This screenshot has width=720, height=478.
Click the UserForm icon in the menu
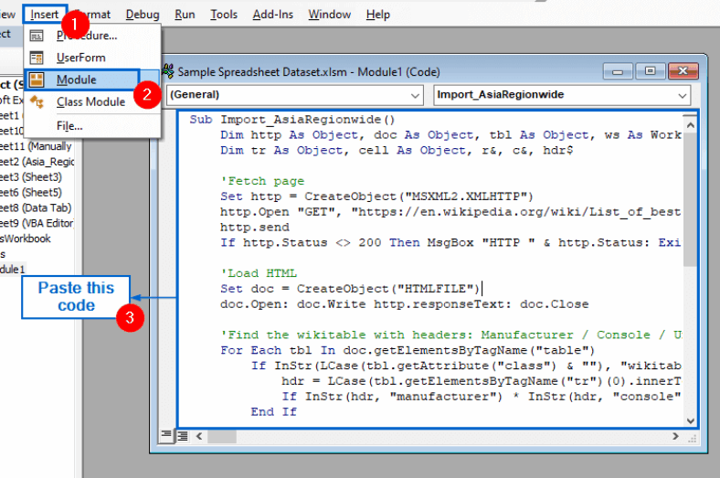37,58
